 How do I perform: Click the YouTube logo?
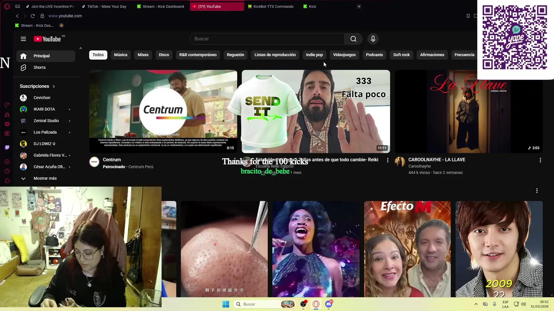pyautogui.click(x=47, y=39)
